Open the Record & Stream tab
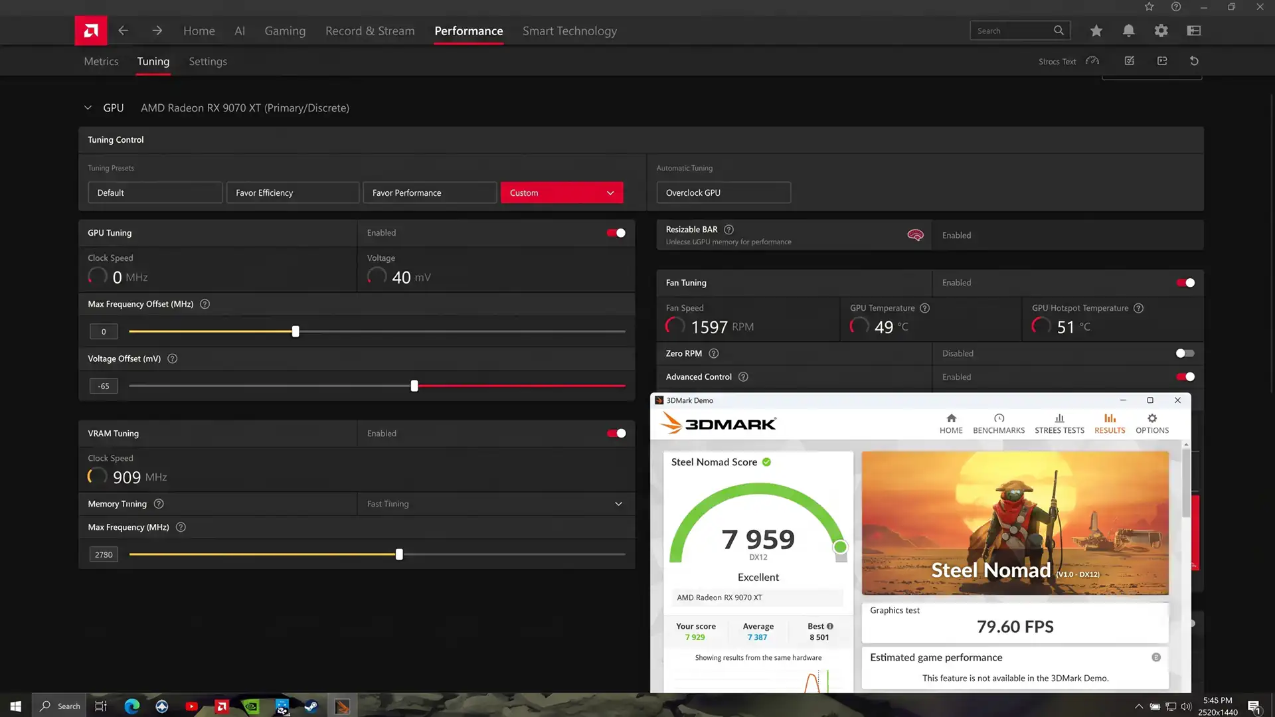1275x717 pixels. point(370,31)
